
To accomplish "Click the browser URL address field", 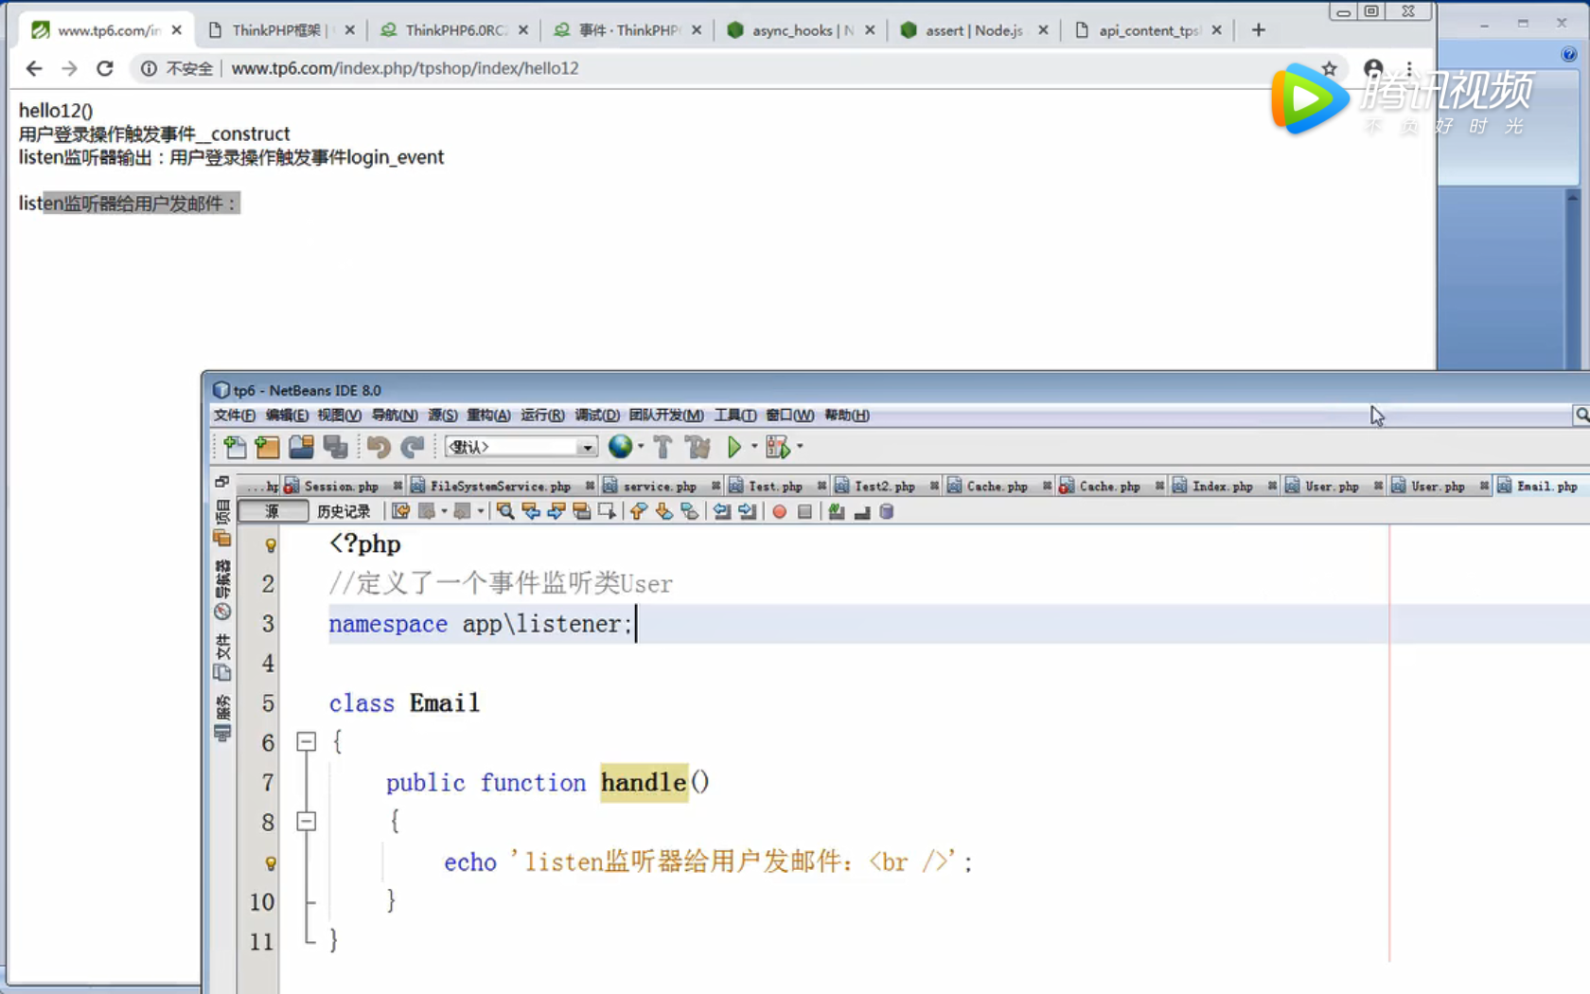I will pyautogui.click(x=738, y=68).
